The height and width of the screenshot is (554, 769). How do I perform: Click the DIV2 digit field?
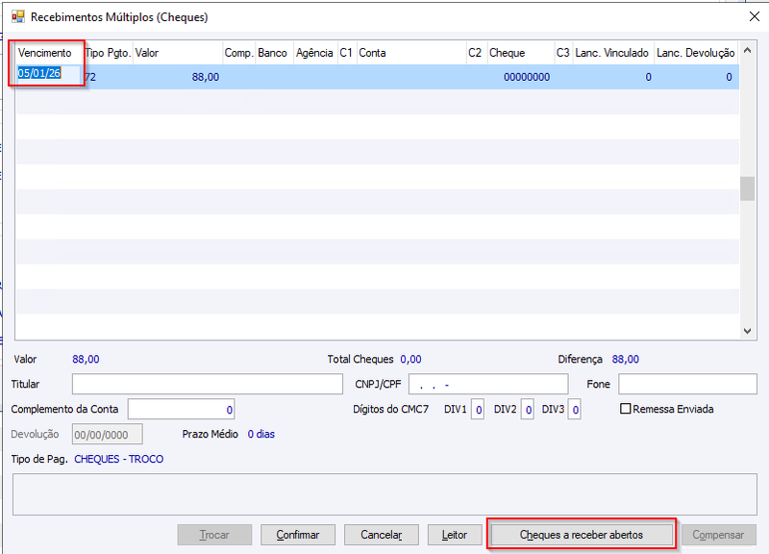pyautogui.click(x=527, y=409)
